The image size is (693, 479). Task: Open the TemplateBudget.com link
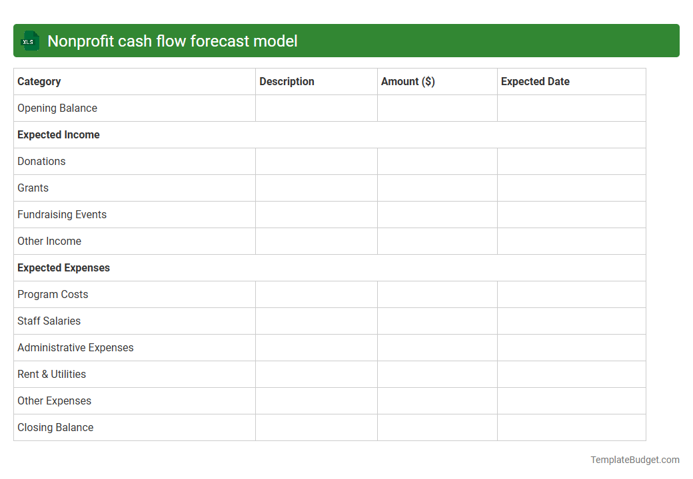tap(634, 459)
